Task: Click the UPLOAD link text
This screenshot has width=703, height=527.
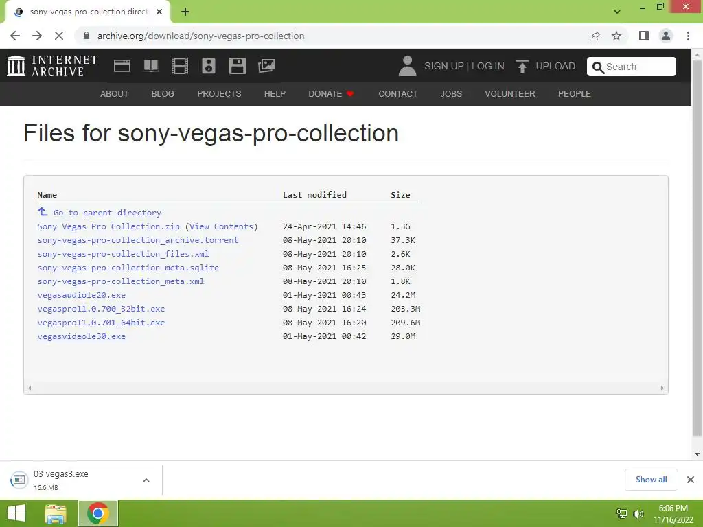Action: (555, 66)
